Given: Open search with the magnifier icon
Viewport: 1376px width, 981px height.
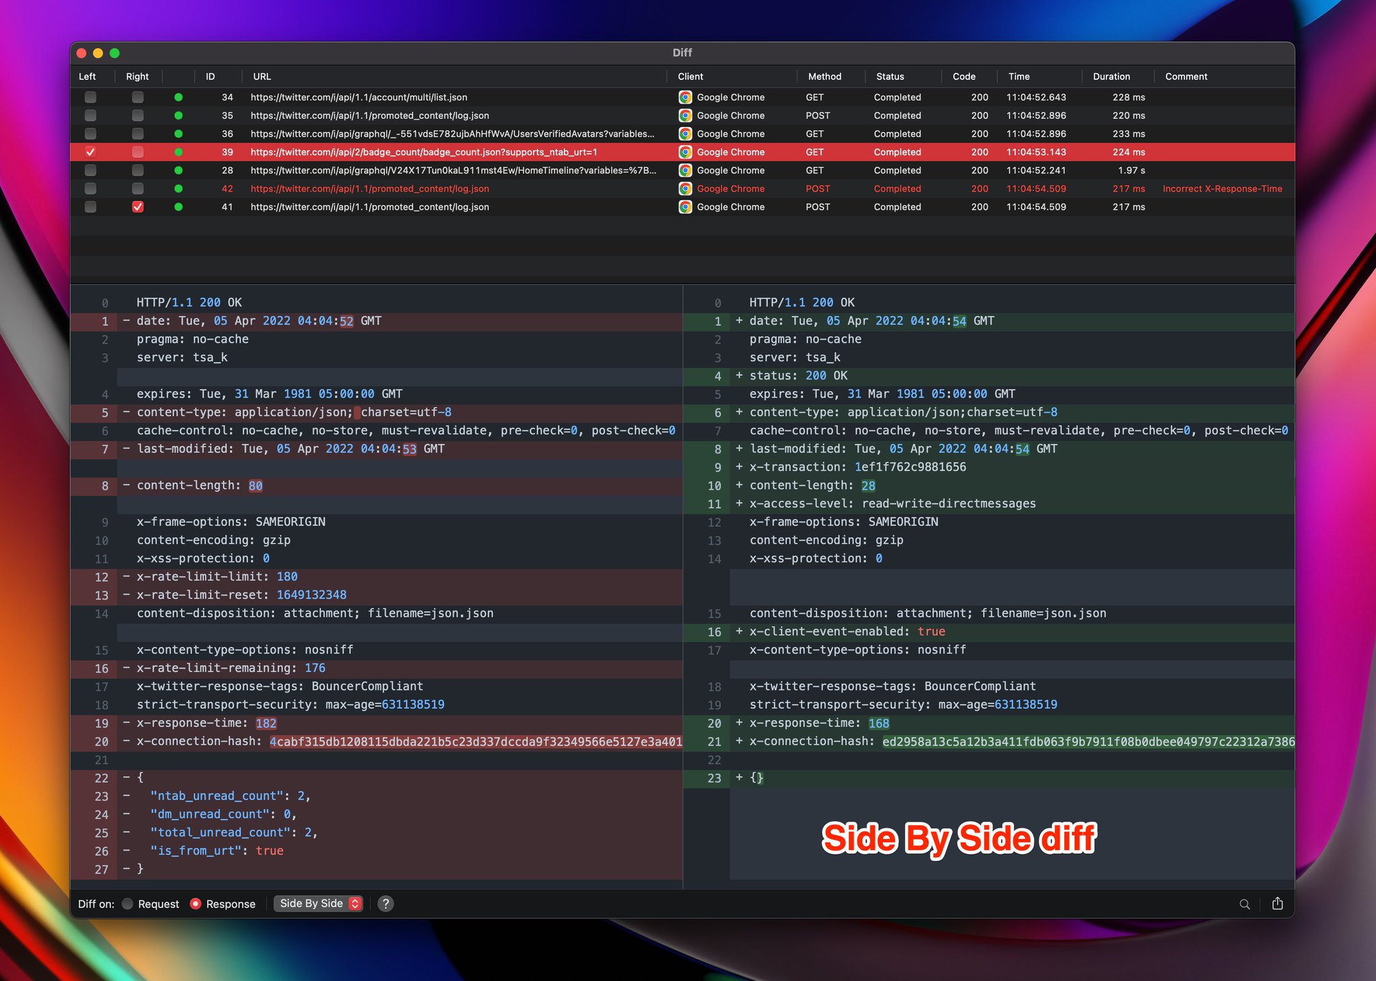Looking at the screenshot, I should tap(1245, 904).
